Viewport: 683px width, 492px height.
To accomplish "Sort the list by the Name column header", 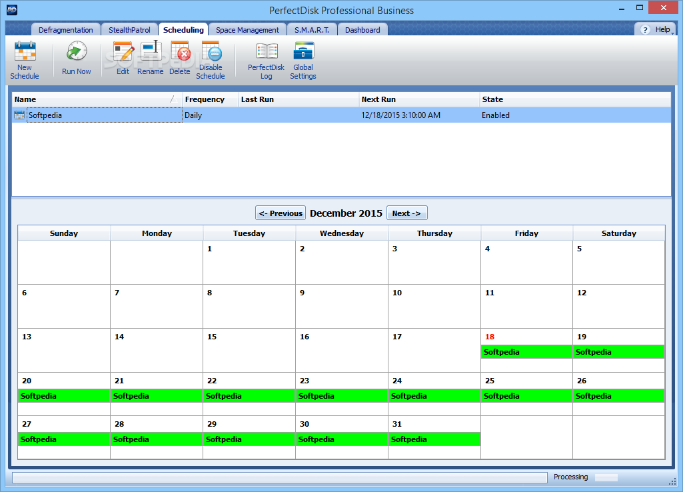I will [x=97, y=99].
